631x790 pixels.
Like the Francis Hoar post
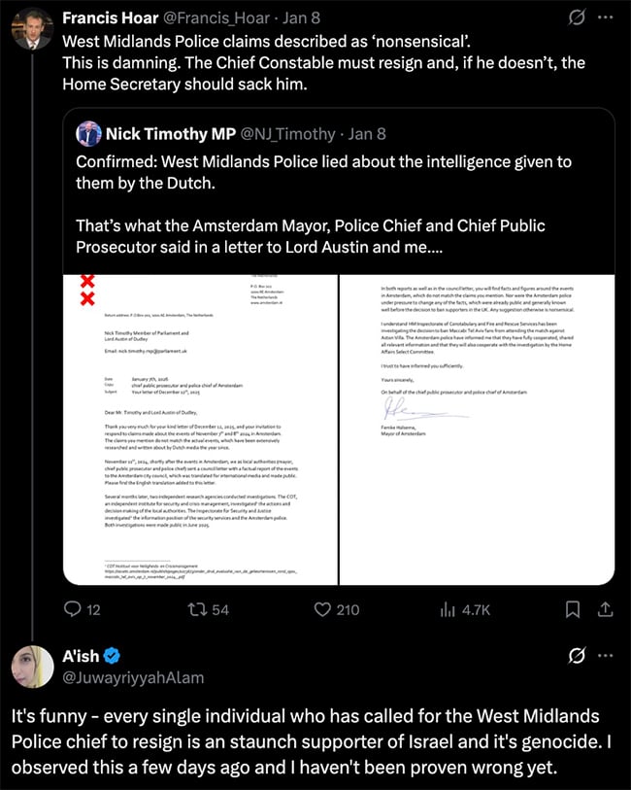324,609
